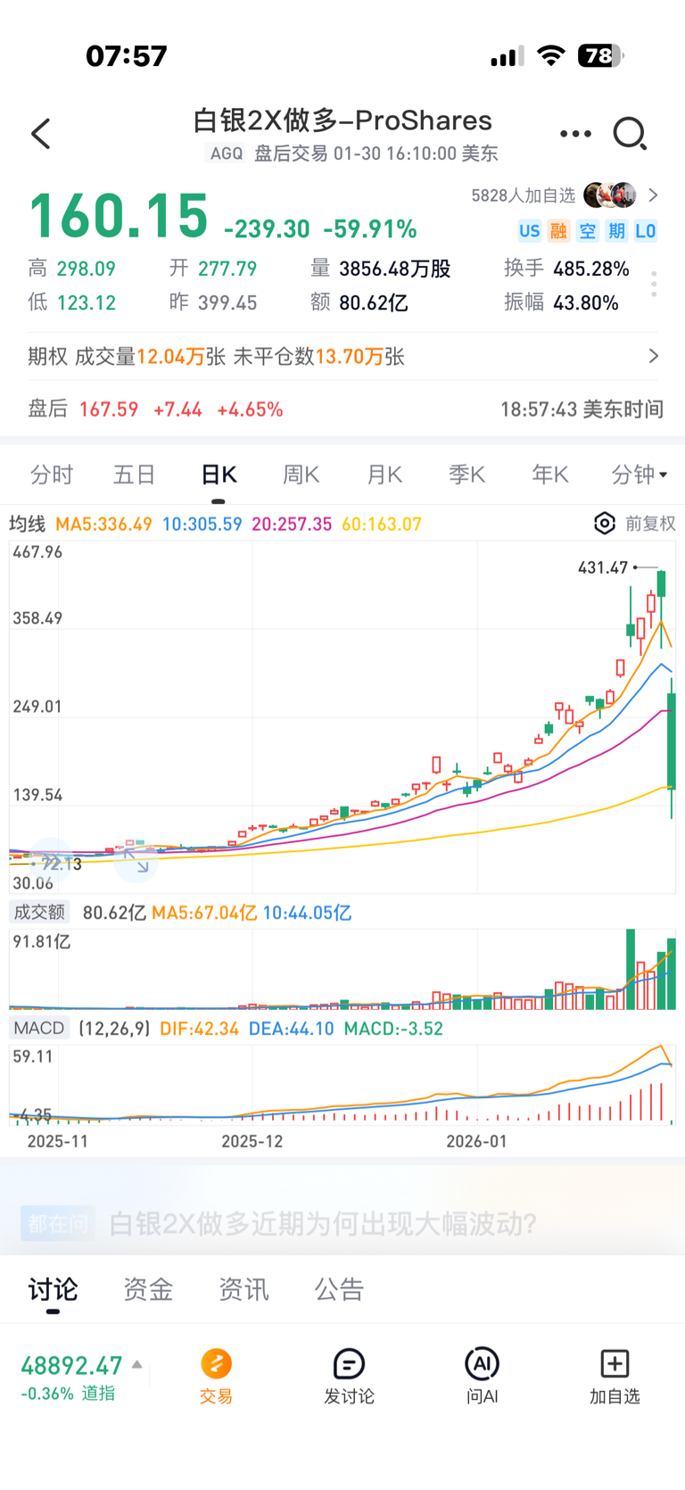Tap the 都在问 question banner
The width and height of the screenshot is (685, 1490).
pos(342,1223)
